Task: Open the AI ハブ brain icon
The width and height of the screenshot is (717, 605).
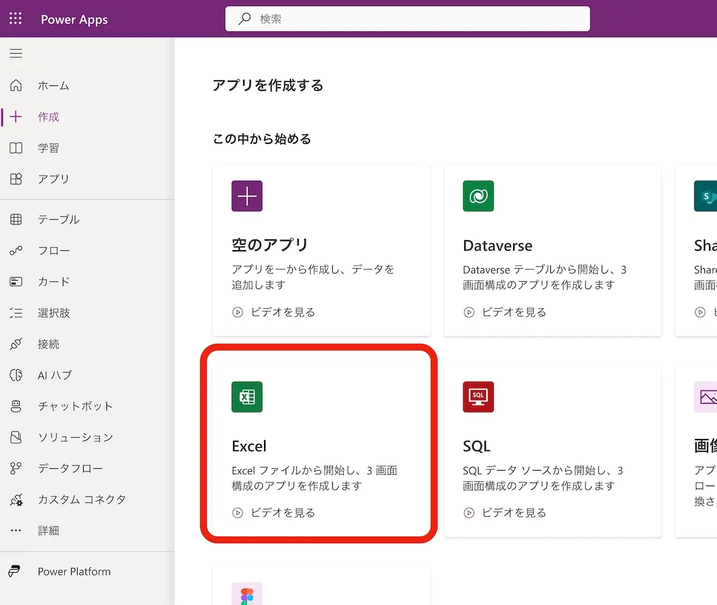Action: [16, 375]
